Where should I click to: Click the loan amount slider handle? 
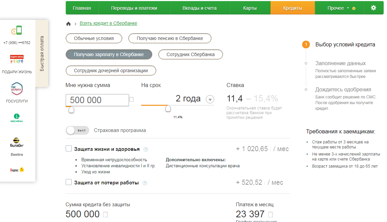coord(71,110)
